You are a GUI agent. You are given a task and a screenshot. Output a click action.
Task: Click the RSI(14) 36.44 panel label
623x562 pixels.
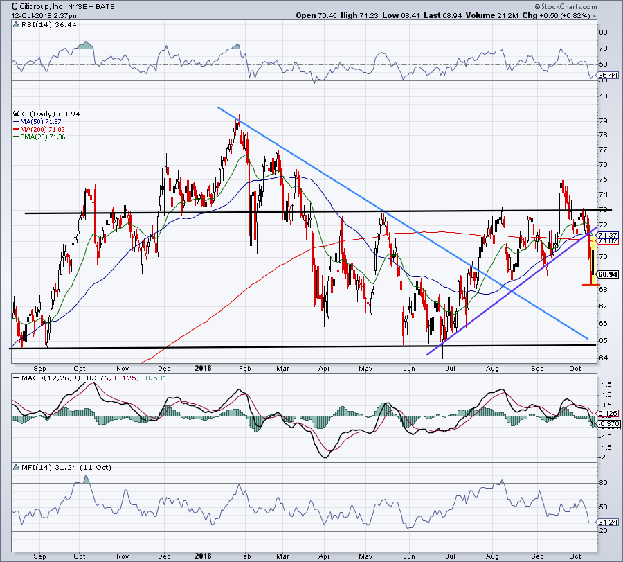(48, 25)
